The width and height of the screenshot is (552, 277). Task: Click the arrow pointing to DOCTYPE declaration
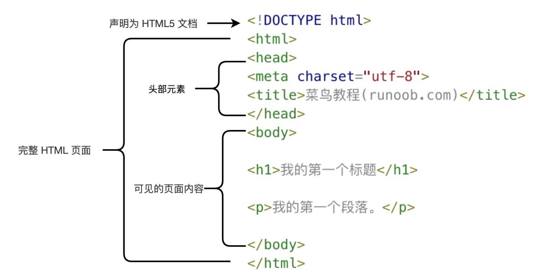pos(223,23)
